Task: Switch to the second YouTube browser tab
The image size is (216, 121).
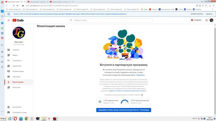Action: [x=37, y=2]
